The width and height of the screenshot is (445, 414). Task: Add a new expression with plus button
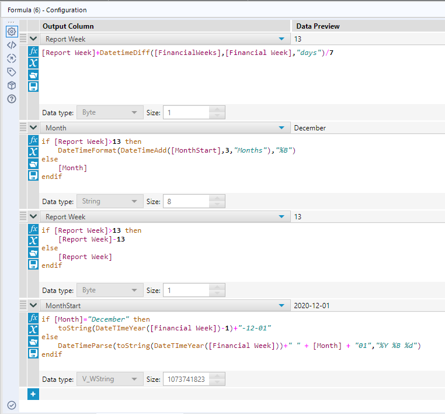(33, 394)
